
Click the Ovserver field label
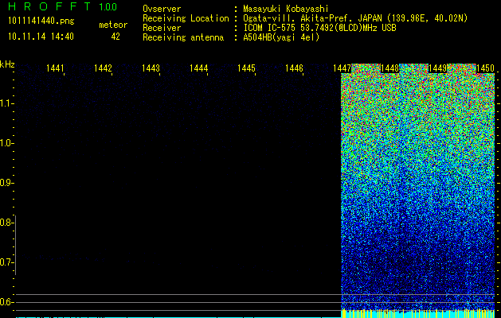(162, 9)
